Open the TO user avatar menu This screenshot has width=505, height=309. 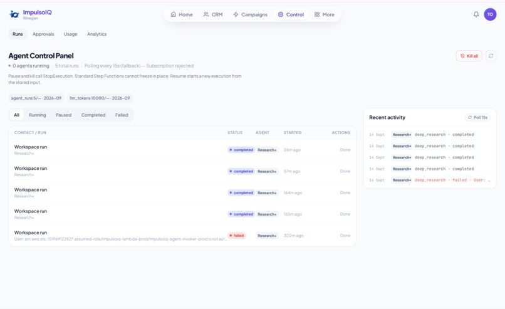pos(490,14)
